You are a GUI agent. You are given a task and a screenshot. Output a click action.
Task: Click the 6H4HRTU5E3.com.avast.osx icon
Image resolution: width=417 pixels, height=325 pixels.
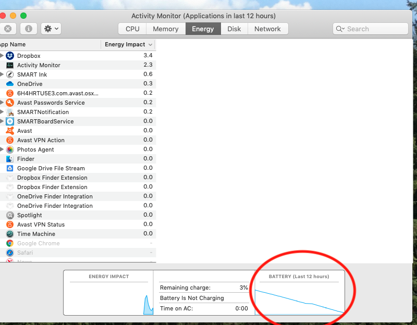[x=10, y=93]
